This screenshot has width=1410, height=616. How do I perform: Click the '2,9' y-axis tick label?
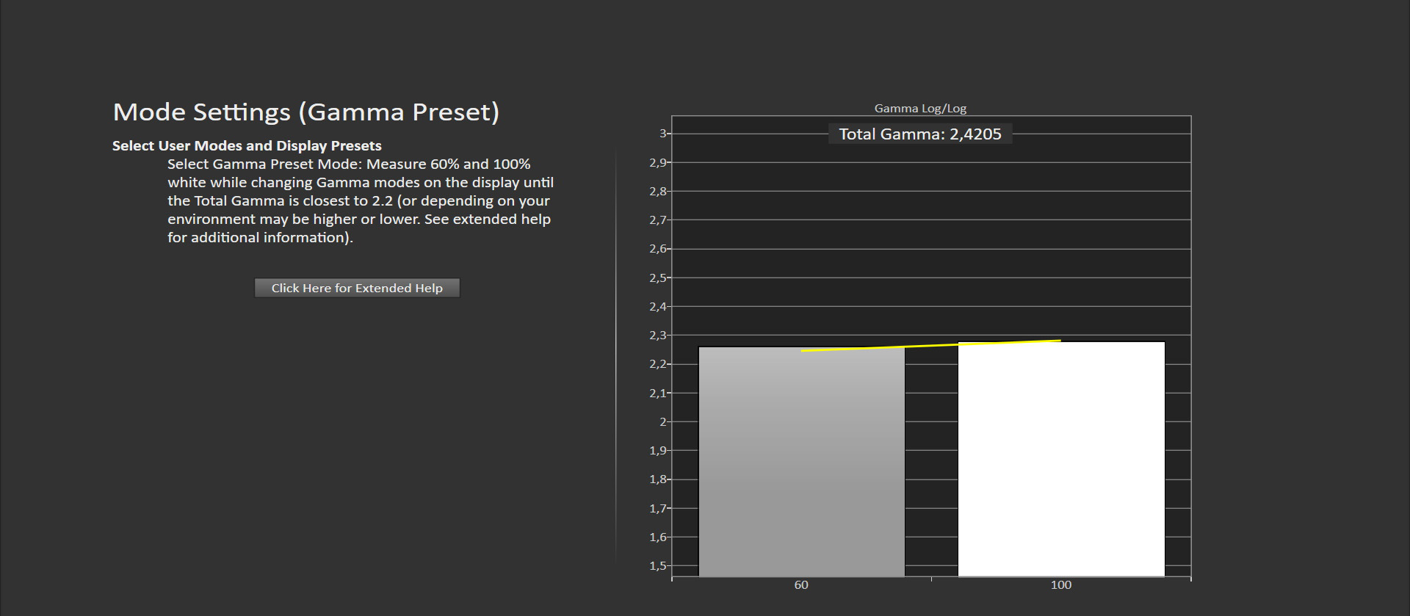click(657, 163)
